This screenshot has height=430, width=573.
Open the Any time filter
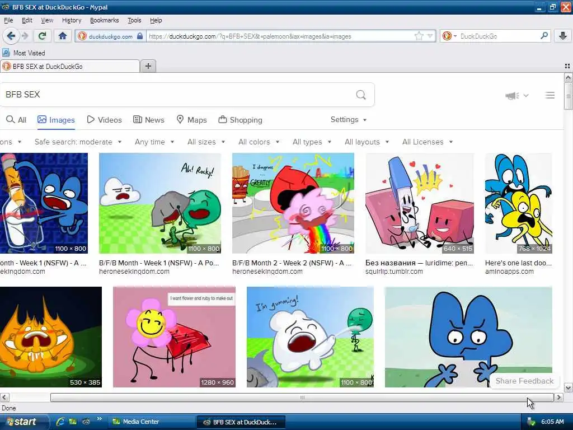point(154,142)
